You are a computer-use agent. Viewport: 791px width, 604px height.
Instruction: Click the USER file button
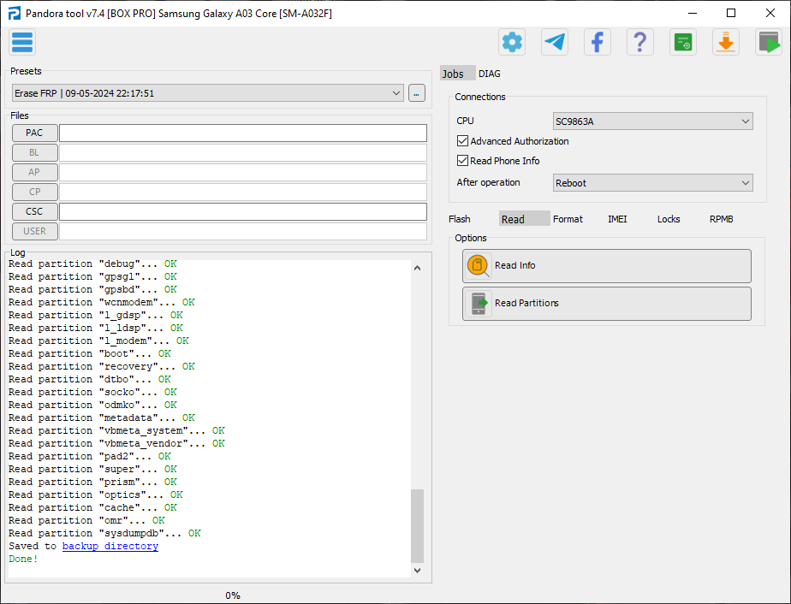point(34,231)
